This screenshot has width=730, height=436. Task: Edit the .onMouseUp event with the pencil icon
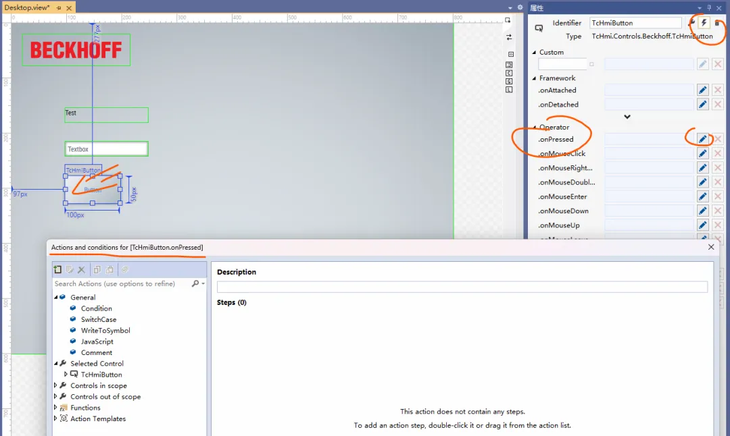tap(702, 225)
